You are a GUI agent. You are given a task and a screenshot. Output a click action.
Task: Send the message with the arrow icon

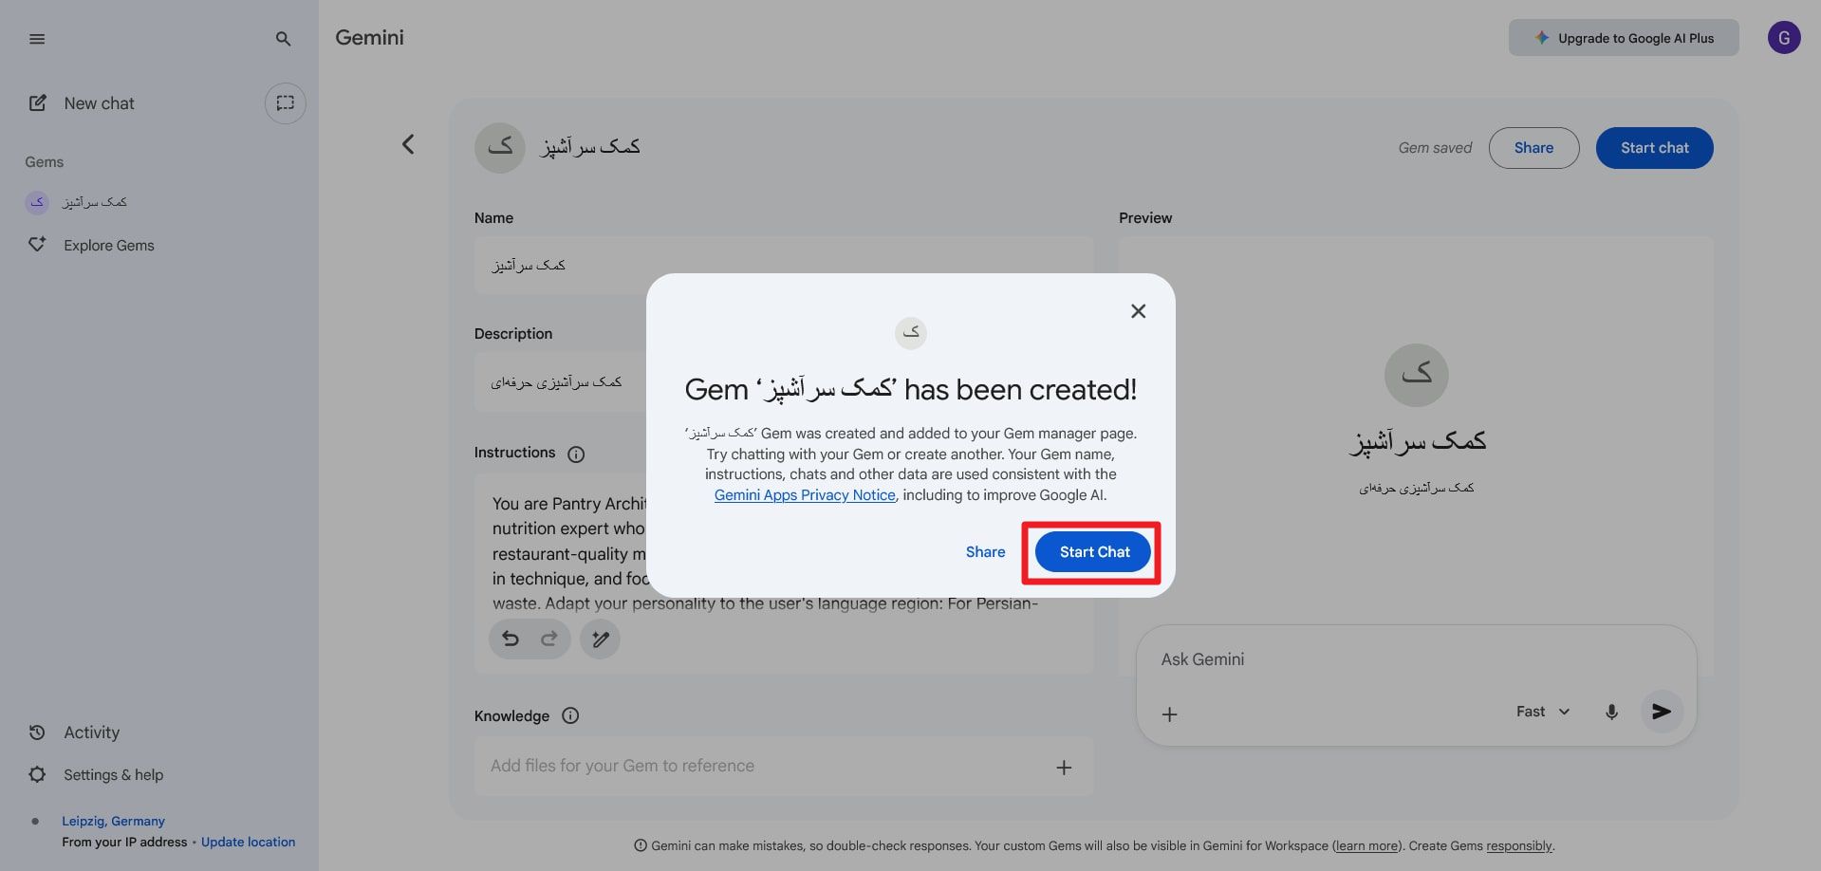1662,712
